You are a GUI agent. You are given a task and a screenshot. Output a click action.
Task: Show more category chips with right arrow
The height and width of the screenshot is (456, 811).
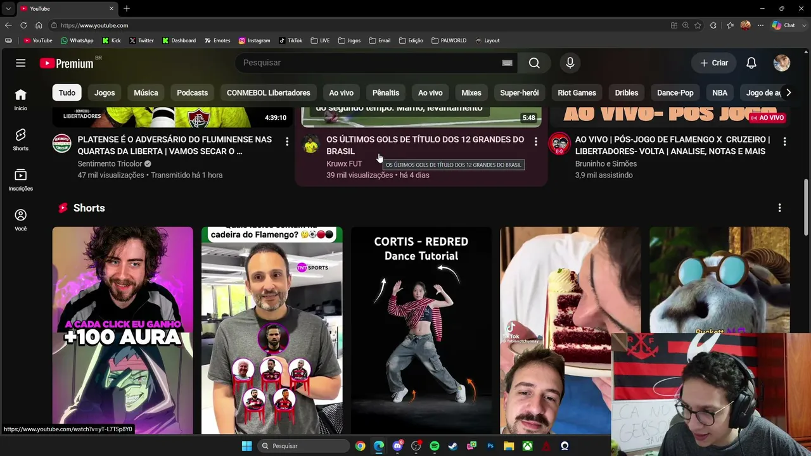(788, 92)
